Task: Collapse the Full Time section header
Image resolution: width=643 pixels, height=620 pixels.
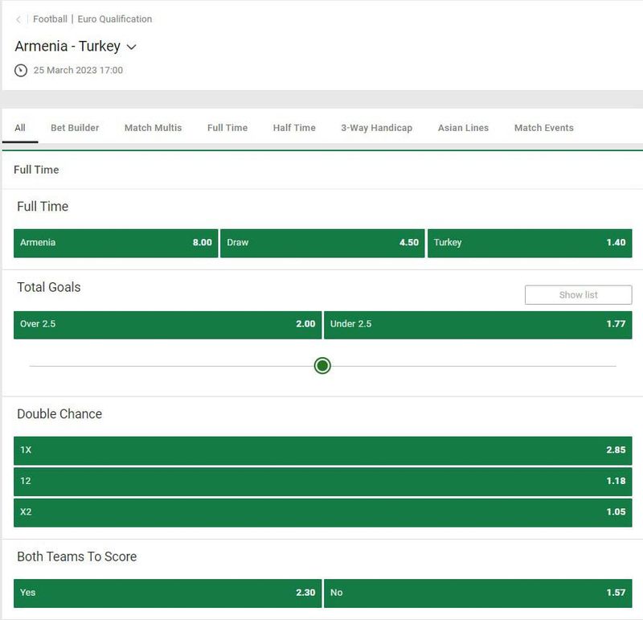Action: (x=36, y=170)
